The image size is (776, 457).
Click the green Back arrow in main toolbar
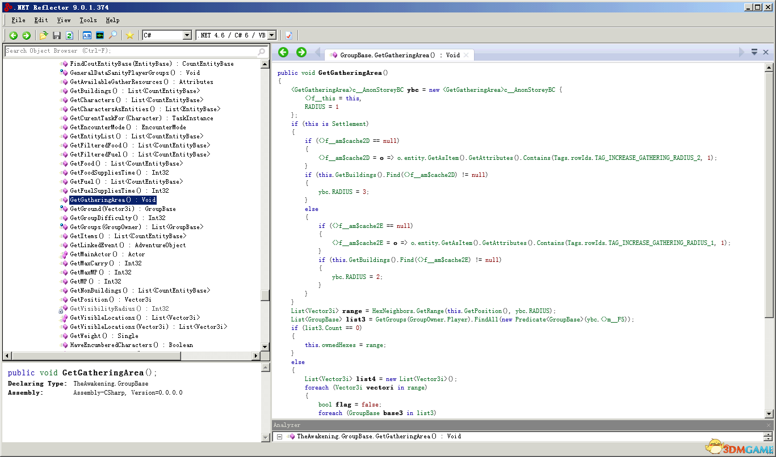13,35
